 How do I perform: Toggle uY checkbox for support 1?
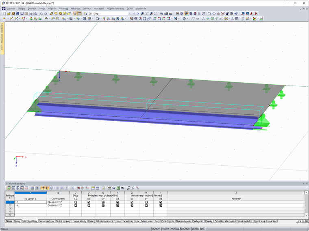click(103, 202)
